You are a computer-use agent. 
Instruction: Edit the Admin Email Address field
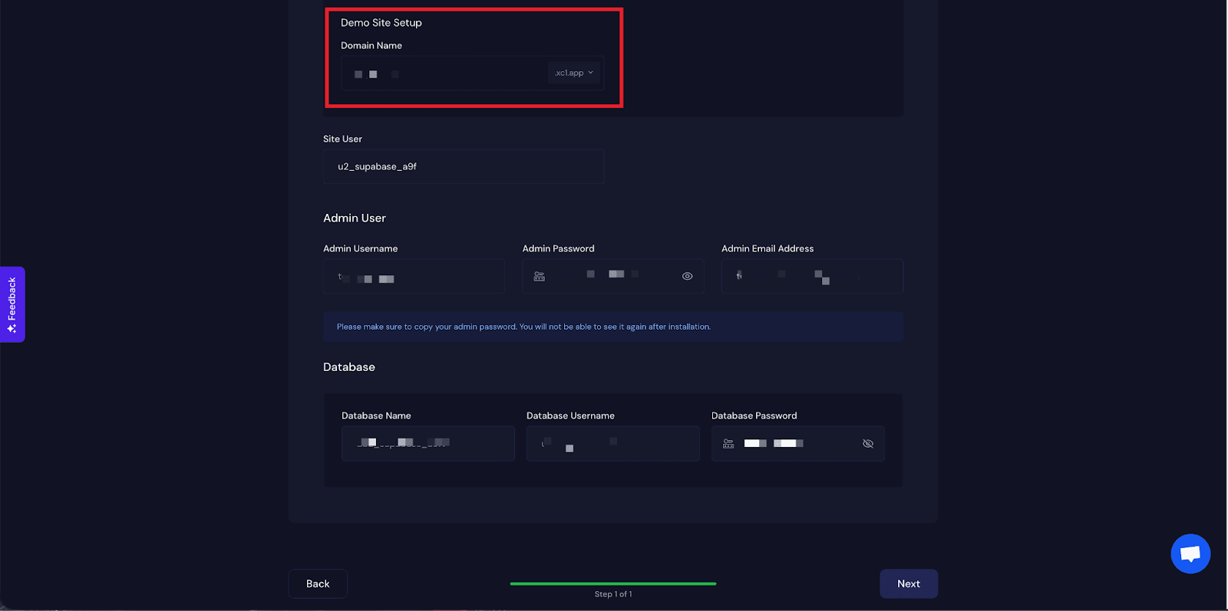click(x=811, y=277)
